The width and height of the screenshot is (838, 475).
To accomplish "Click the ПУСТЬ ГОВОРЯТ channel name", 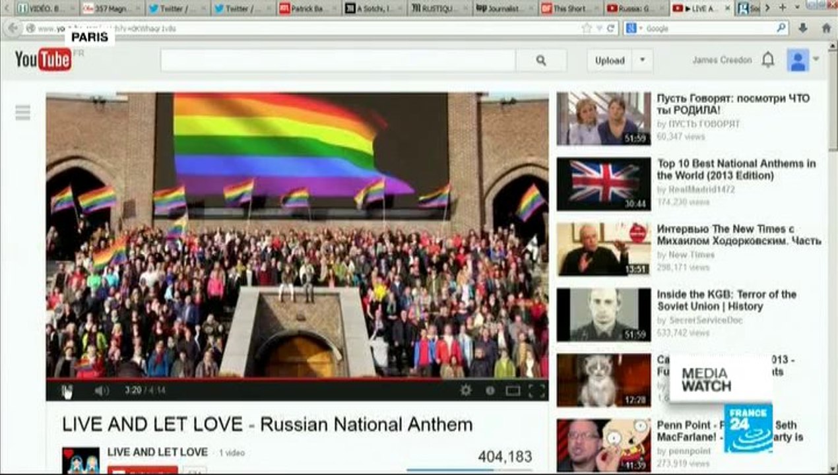I will click(704, 124).
